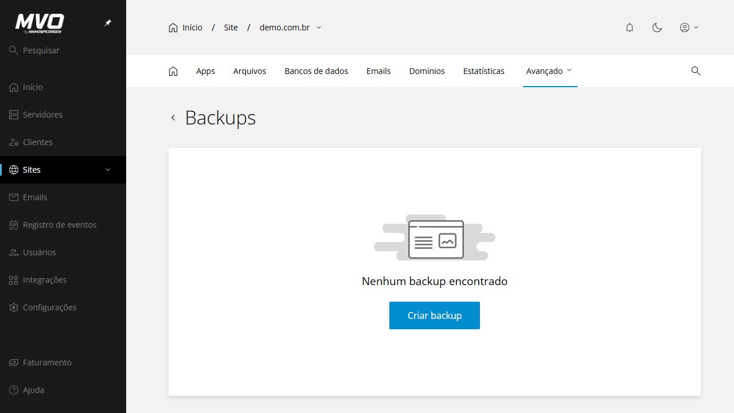This screenshot has height=413, width=734.
Task: Open Ajuda in the sidebar
Action: point(63,390)
